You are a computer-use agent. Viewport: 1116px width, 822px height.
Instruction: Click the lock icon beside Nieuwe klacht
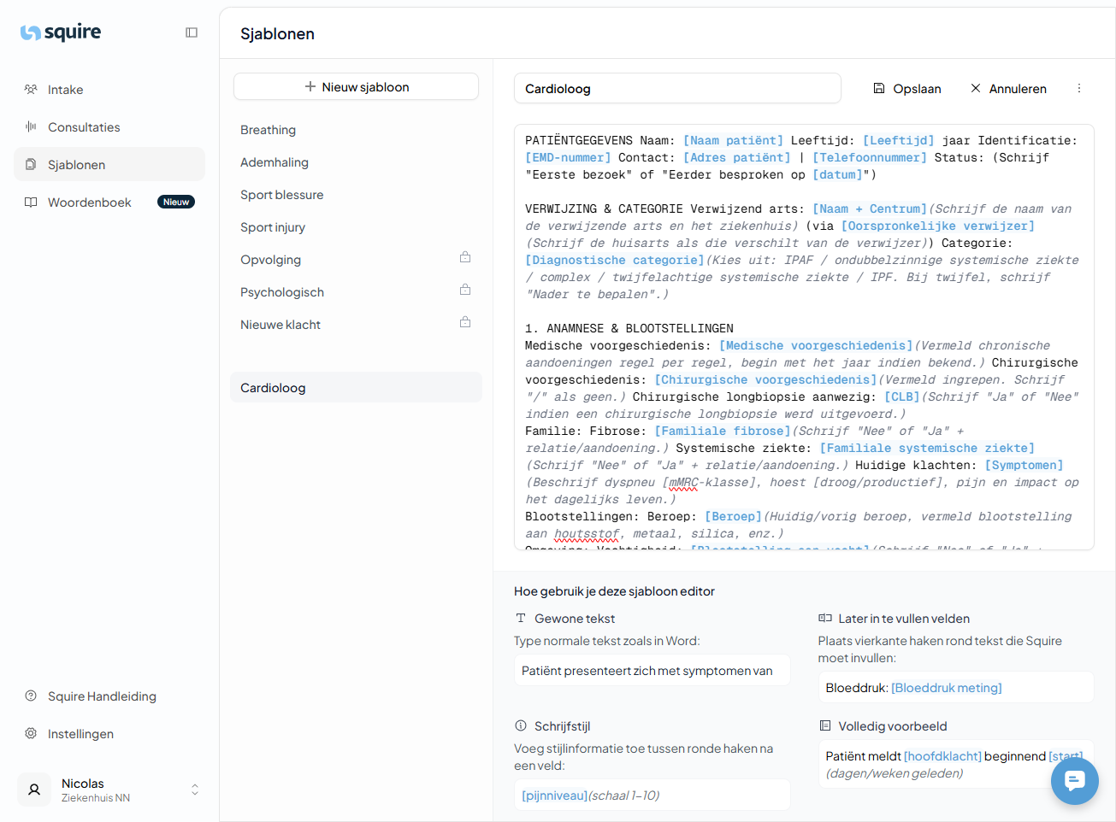[465, 322]
